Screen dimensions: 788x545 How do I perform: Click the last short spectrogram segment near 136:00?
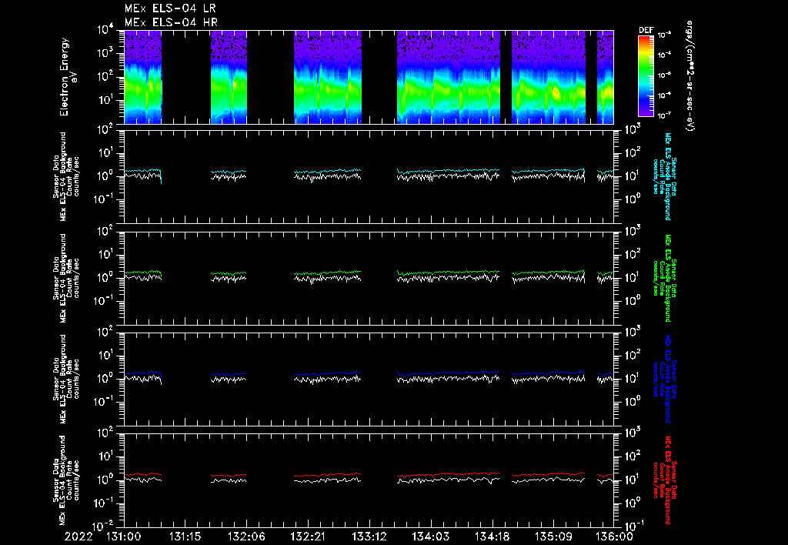(605, 77)
